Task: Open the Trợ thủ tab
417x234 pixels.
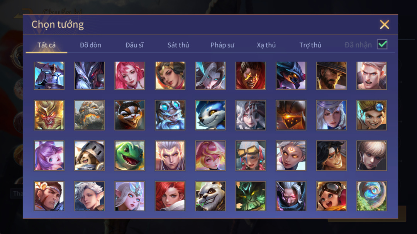Action: click(x=310, y=45)
